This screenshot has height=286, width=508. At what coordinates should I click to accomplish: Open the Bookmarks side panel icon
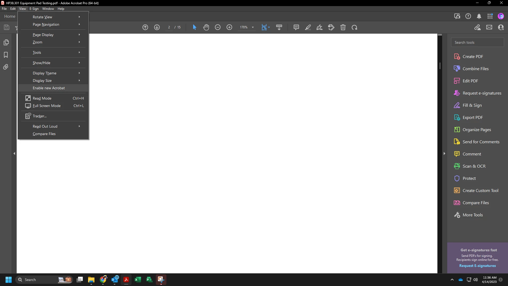6,55
